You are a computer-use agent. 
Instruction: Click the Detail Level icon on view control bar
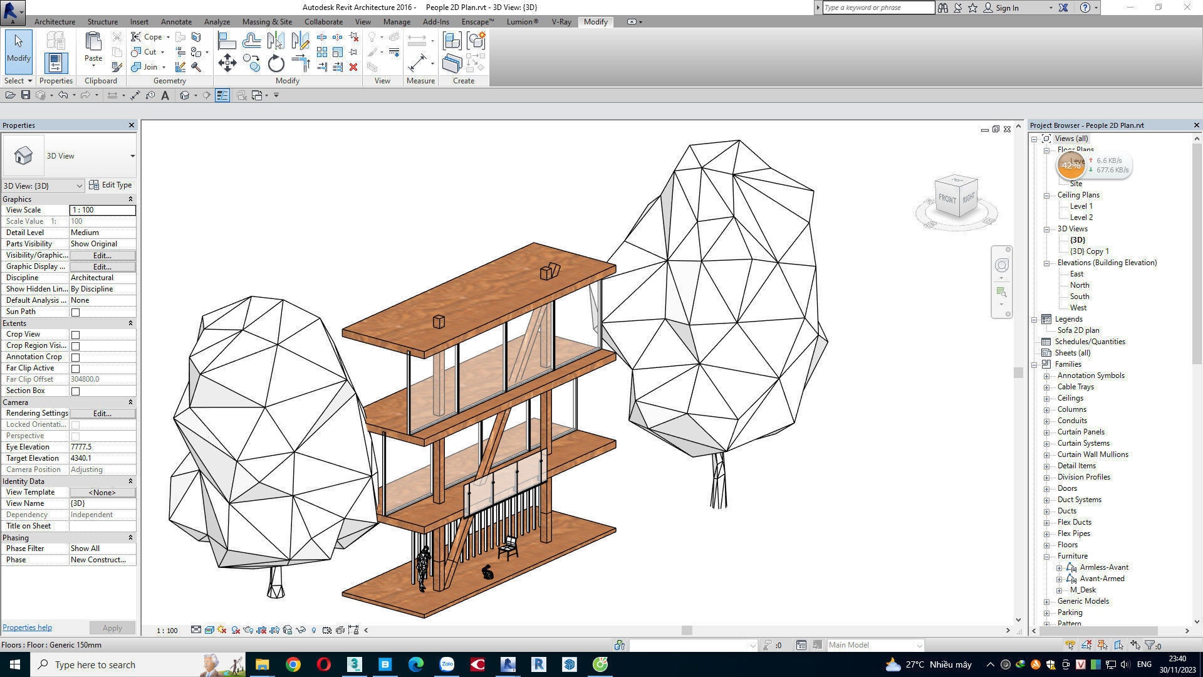[196, 630]
